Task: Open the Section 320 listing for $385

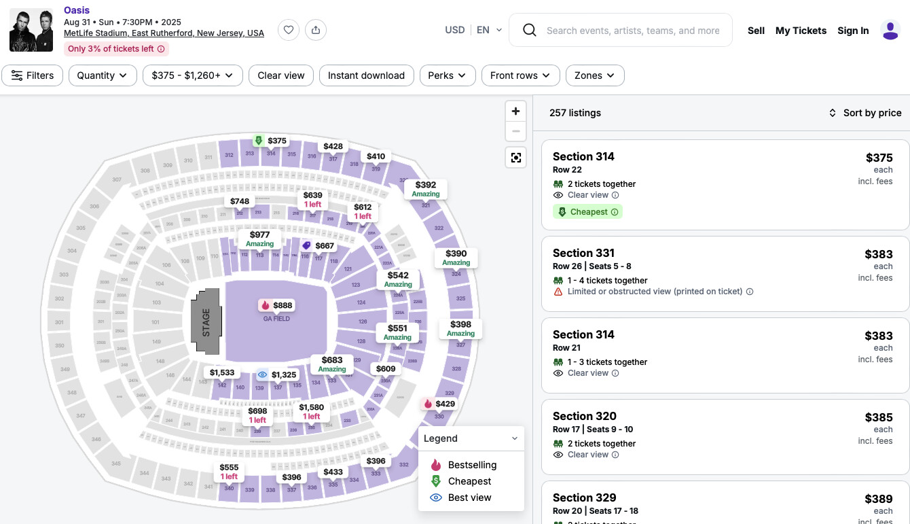Action: pos(725,437)
